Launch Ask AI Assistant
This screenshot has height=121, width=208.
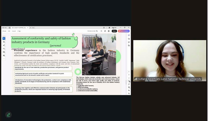pos(123,31)
